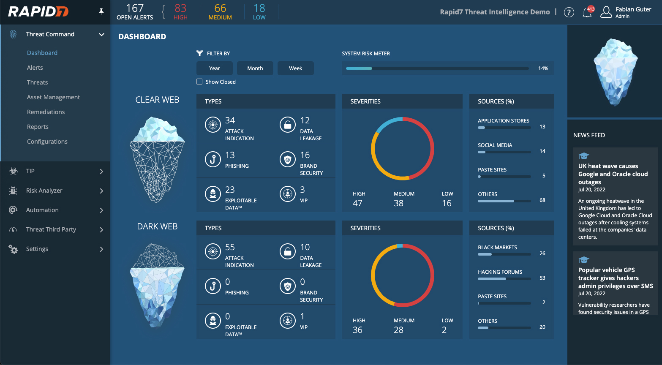Go to Alerts in the sidebar
662x365 pixels.
tap(35, 68)
